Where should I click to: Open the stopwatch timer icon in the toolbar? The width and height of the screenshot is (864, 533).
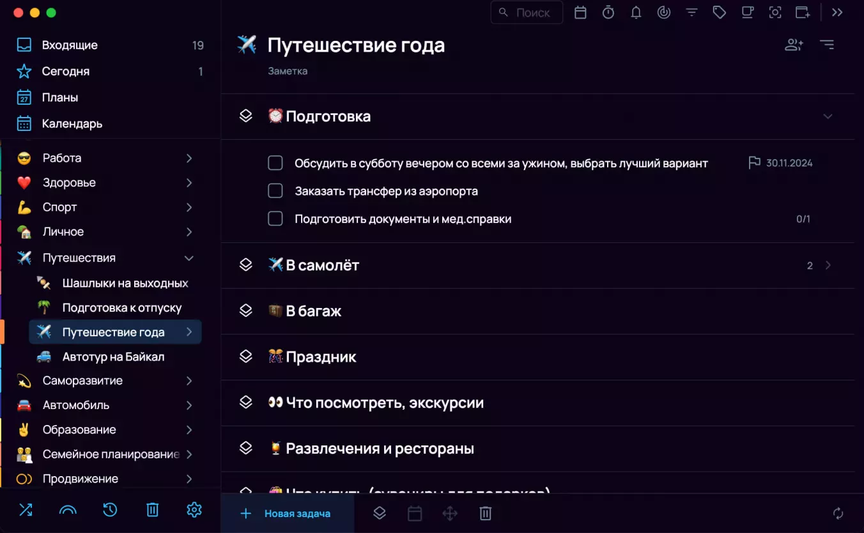(x=608, y=12)
